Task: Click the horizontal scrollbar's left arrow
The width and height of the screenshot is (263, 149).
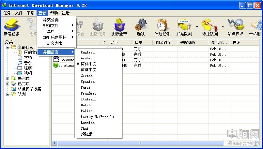Action: tap(55, 143)
